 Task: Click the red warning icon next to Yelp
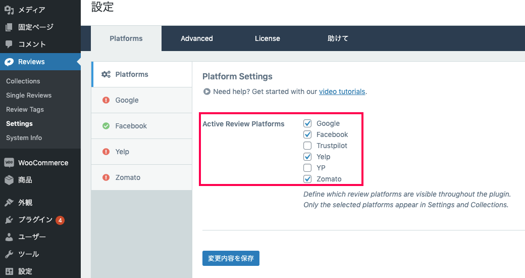click(x=106, y=152)
